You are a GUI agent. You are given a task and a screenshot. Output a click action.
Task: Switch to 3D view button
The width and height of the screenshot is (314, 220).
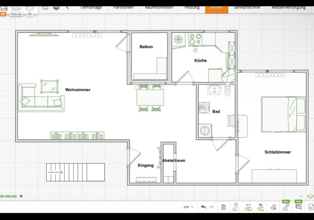[x=29, y=14]
